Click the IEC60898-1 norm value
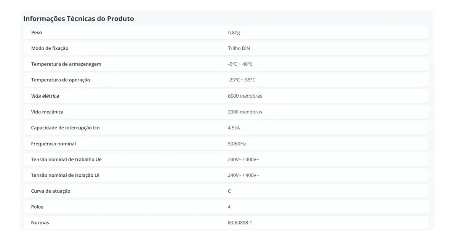This screenshot has height=241, width=455. (x=240, y=223)
